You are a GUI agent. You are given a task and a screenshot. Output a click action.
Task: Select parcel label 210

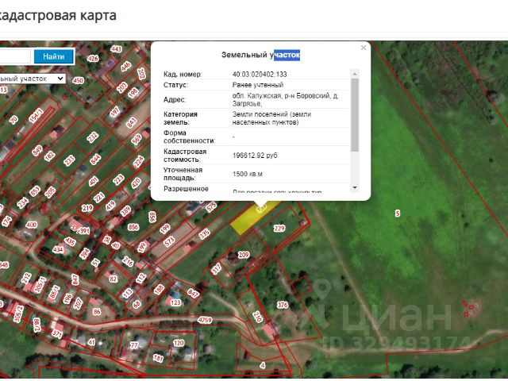(257, 317)
